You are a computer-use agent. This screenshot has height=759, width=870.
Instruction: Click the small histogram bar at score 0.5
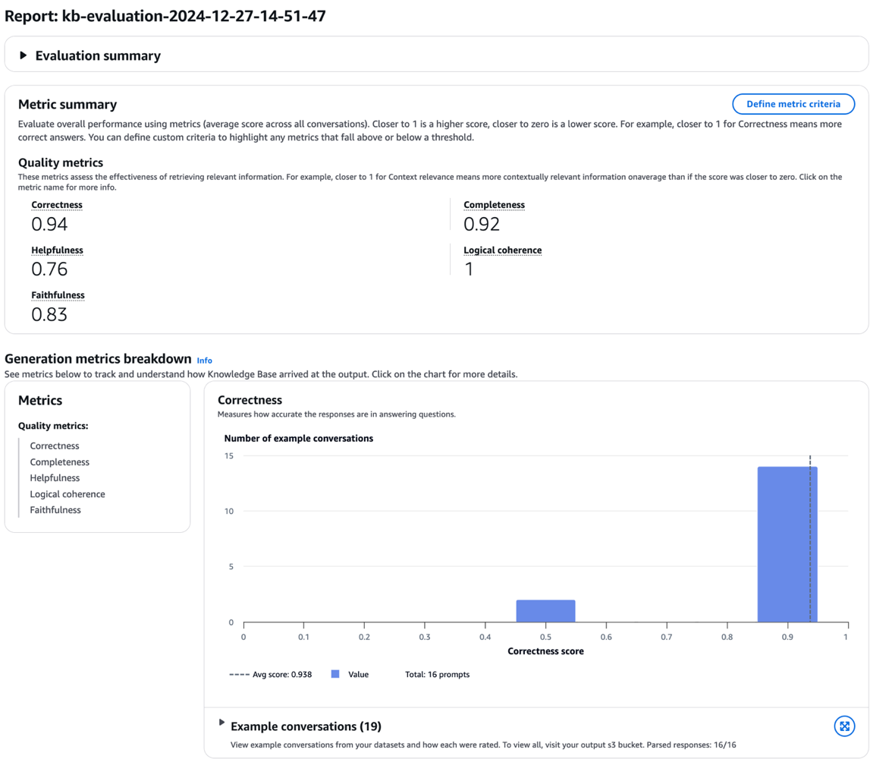tap(545, 611)
